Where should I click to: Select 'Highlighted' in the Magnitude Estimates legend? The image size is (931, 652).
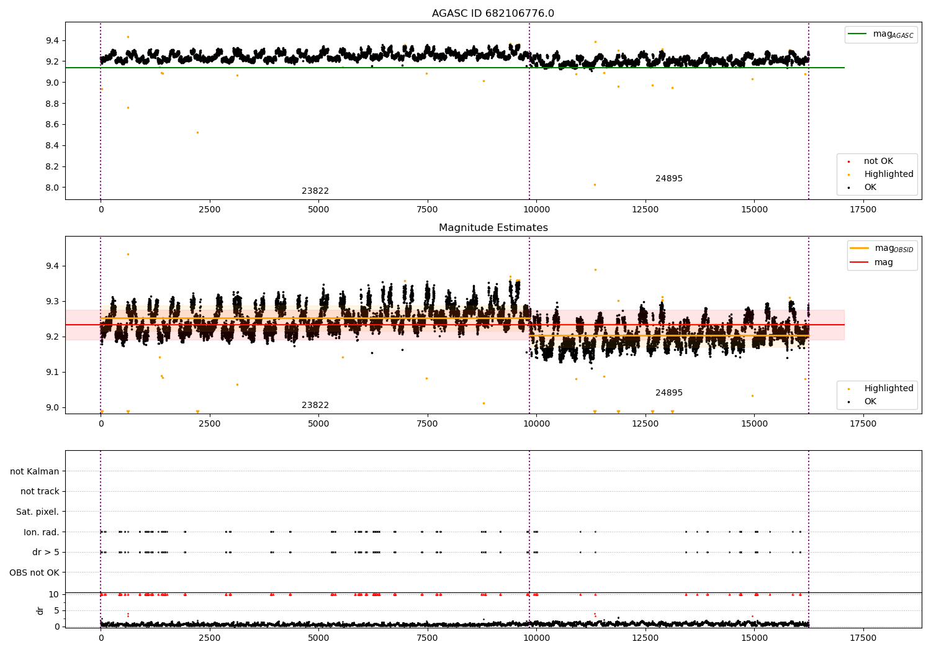tap(888, 389)
